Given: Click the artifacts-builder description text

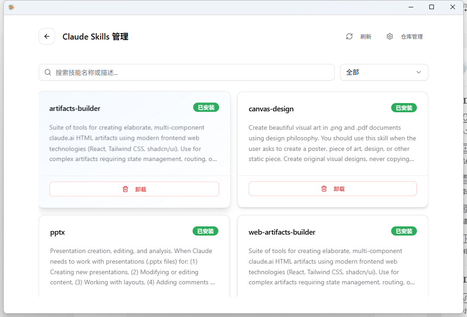Looking at the screenshot, I should (133, 143).
